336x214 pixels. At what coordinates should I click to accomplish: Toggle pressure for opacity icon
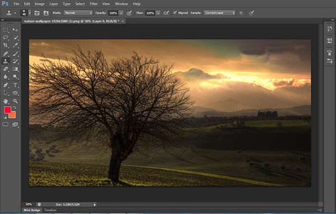tap(129, 13)
